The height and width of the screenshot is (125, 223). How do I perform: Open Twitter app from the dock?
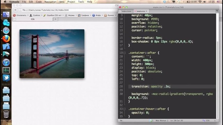tap(6, 78)
